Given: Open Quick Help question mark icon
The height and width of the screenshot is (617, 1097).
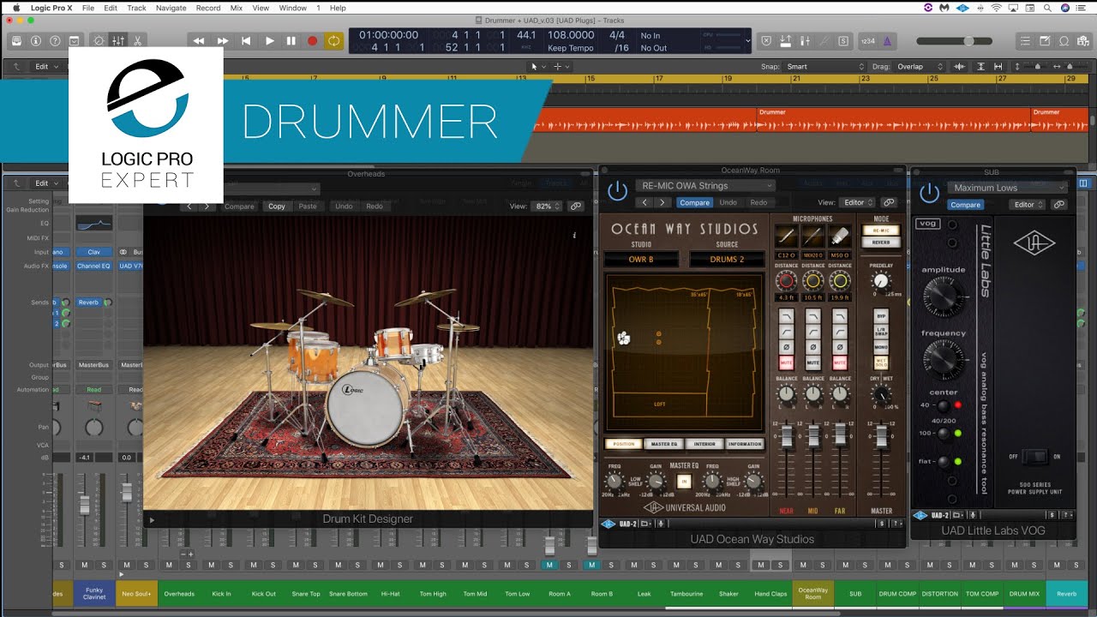Looking at the screenshot, I should pos(55,40).
